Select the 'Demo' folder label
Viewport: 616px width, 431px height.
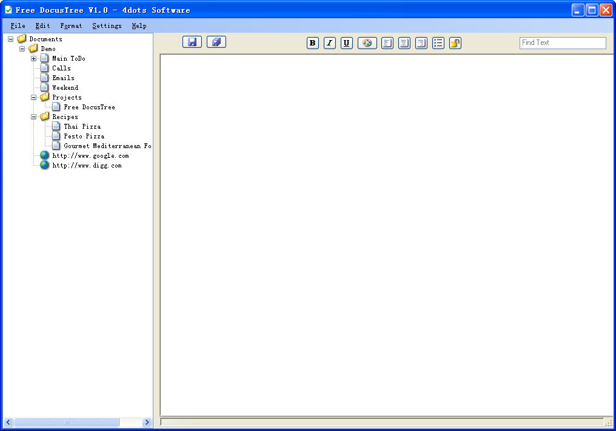[48, 49]
